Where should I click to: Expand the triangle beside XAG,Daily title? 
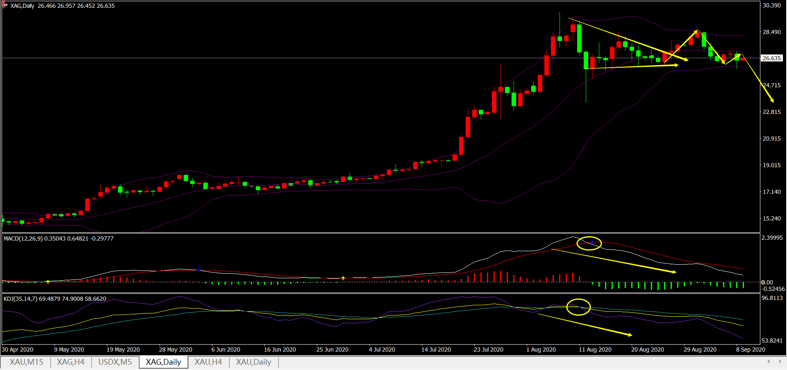click(x=6, y=5)
